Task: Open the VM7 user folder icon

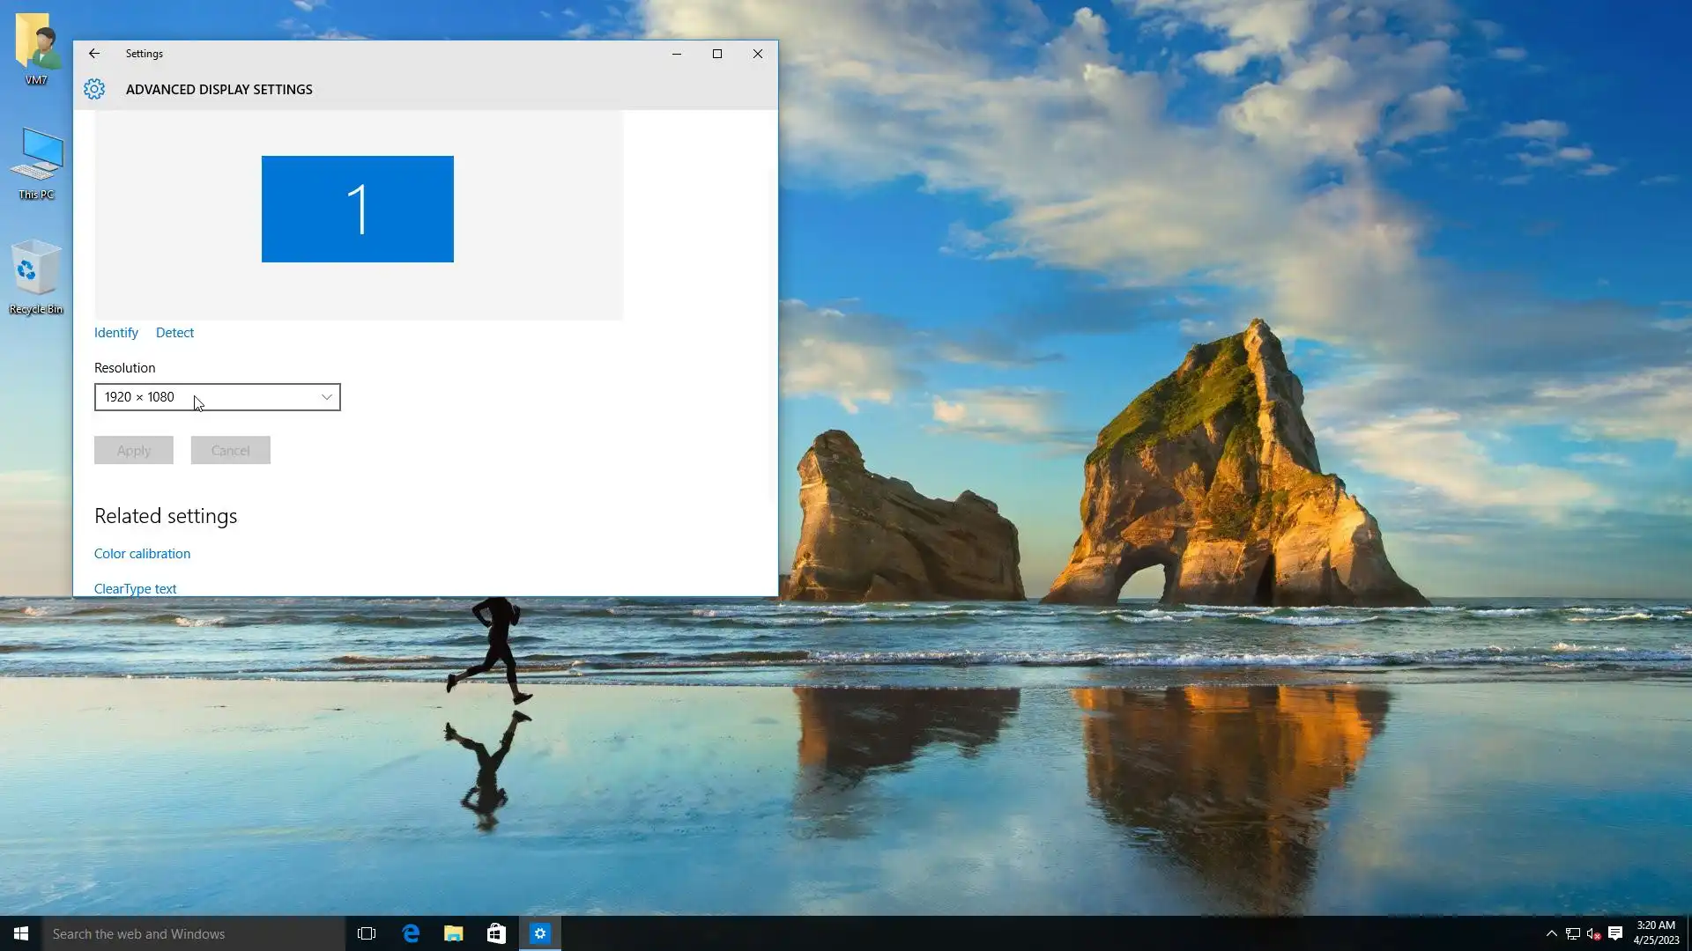Action: pos(36,42)
